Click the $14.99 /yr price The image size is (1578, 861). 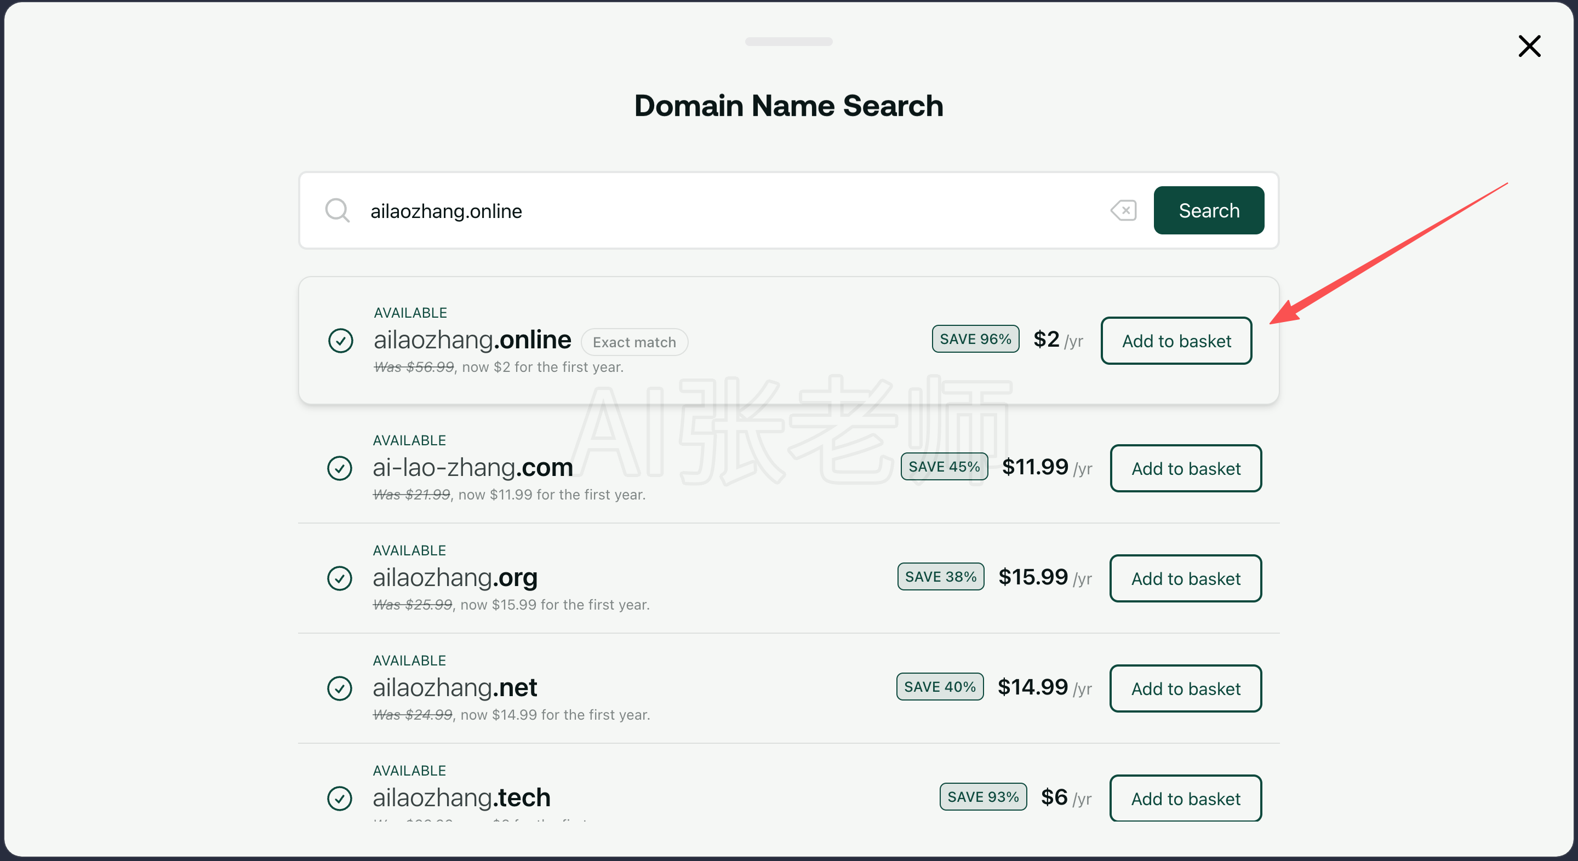coord(1044,688)
